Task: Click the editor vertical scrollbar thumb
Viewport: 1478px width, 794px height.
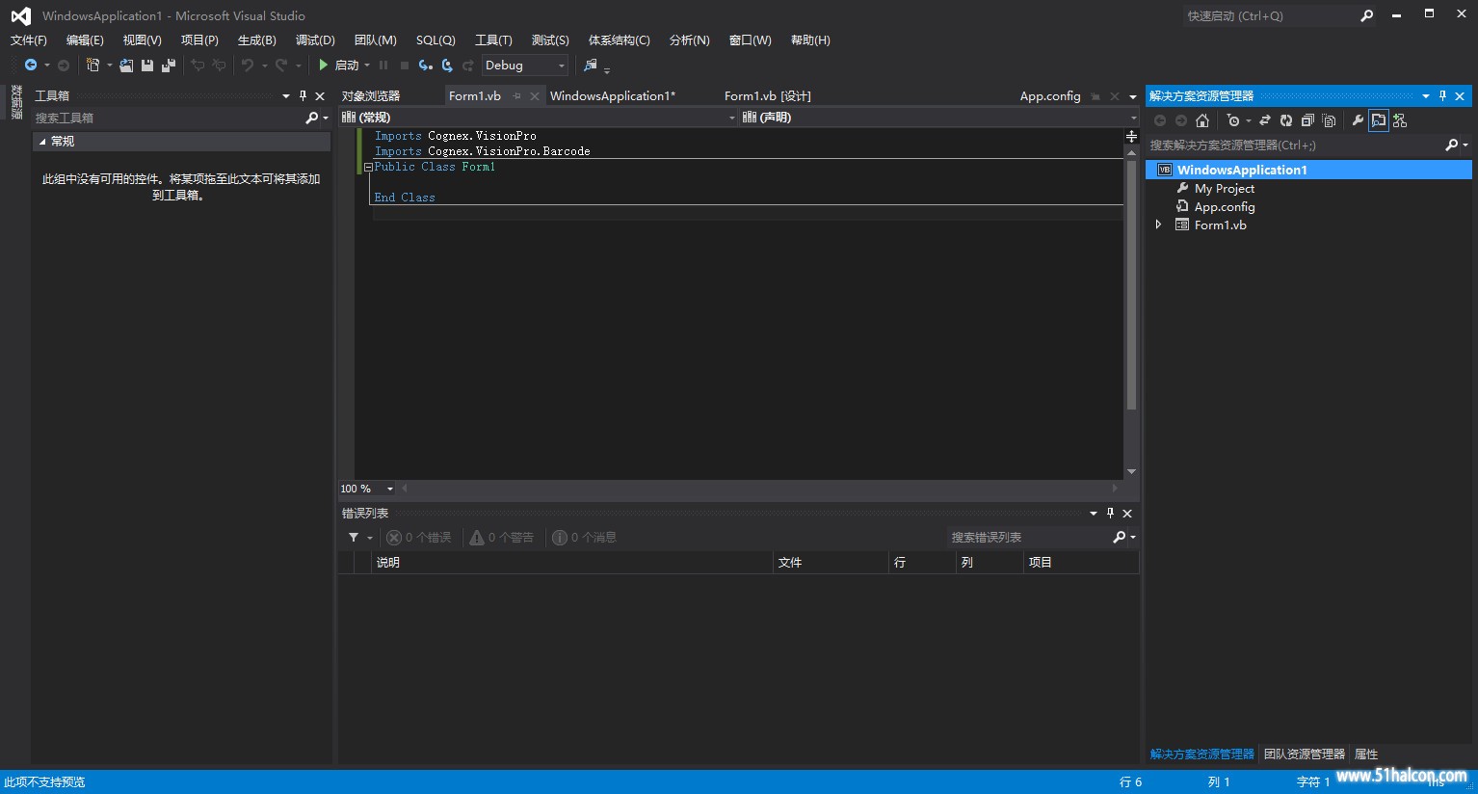Action: 1131,285
